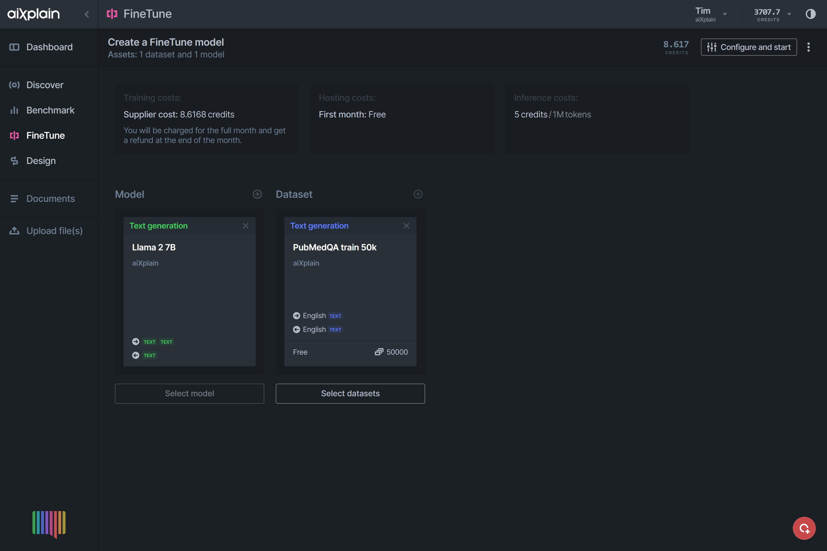
Task: Click the Select model button
Action: [x=189, y=393]
